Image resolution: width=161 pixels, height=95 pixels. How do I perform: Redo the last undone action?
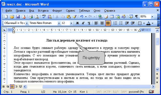[90, 17]
